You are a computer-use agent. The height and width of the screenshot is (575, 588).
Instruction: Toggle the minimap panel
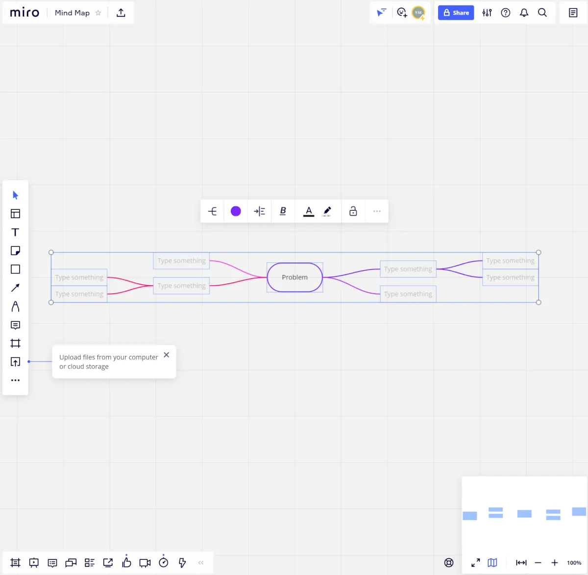pos(492,563)
